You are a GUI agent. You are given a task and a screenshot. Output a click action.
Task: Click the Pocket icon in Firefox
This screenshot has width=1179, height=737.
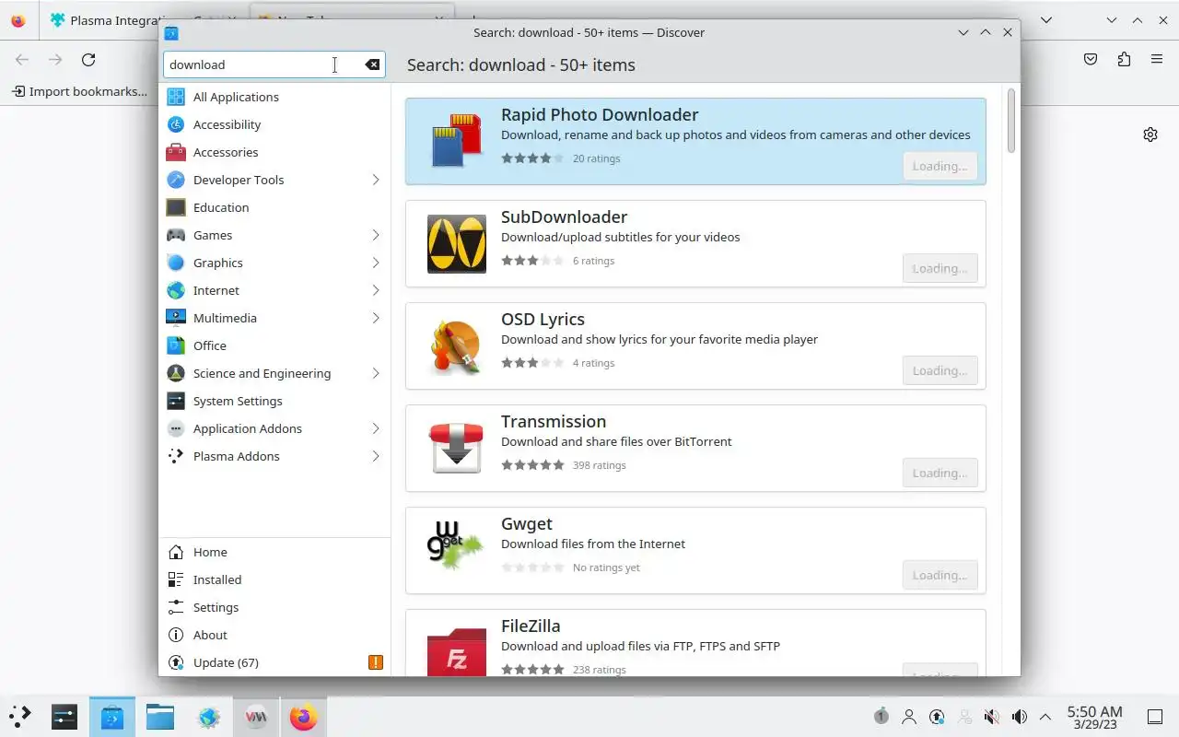[x=1091, y=59]
